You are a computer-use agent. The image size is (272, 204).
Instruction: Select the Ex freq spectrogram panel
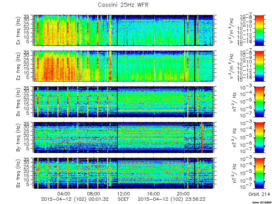coord(123,31)
